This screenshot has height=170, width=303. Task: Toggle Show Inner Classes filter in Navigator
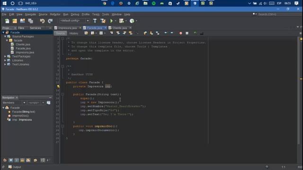28,160
